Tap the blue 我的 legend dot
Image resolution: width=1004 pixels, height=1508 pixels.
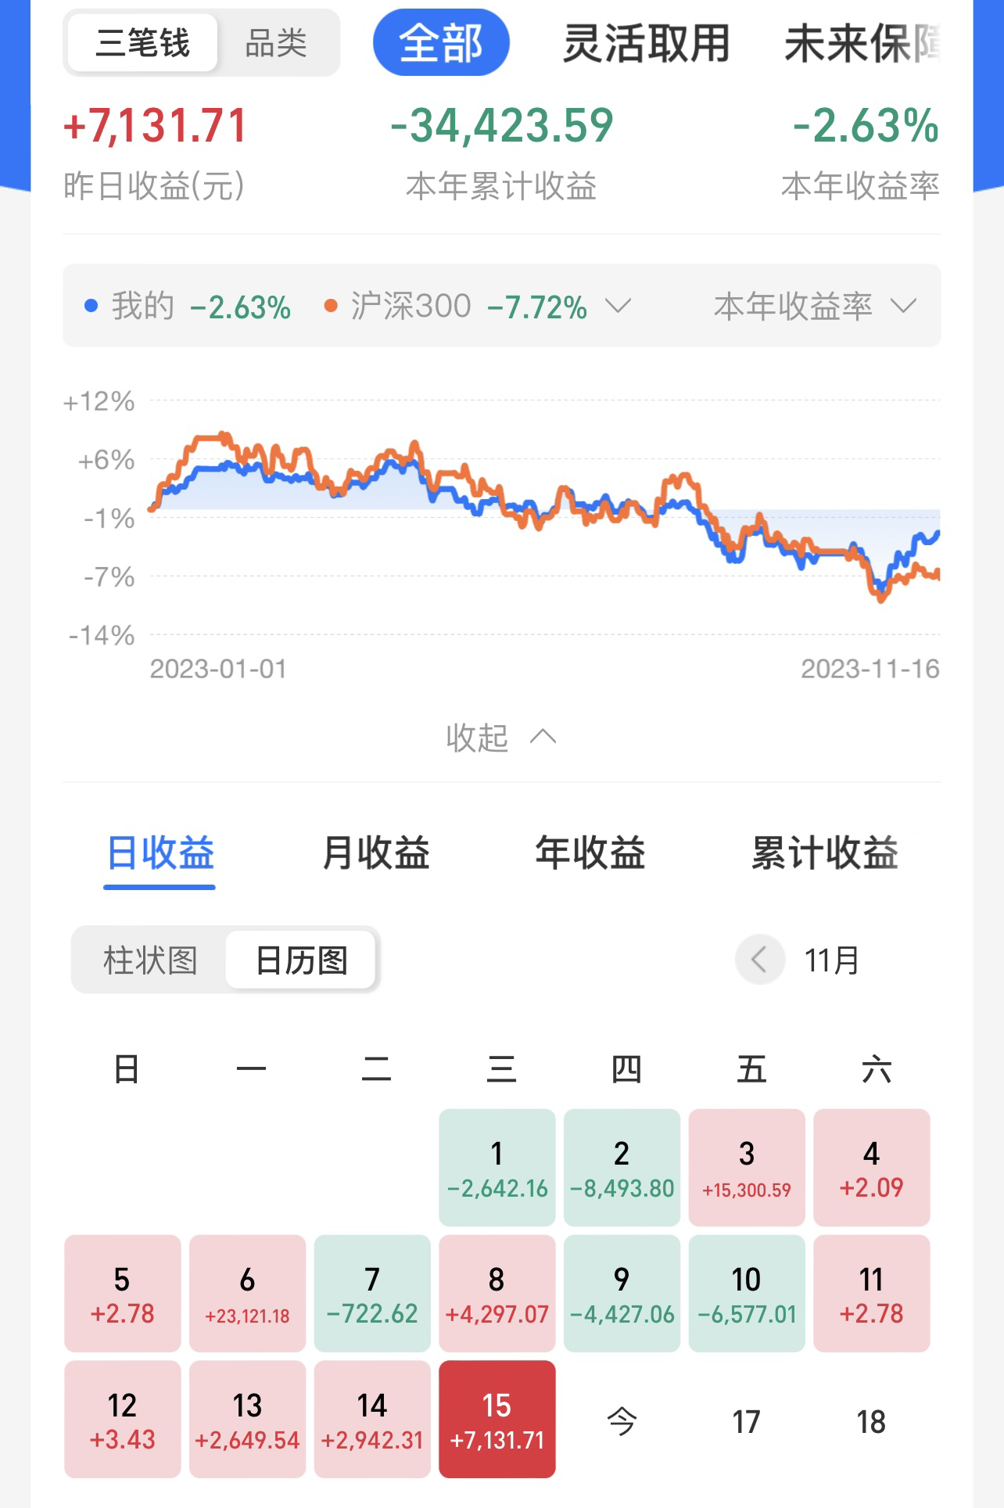click(x=91, y=306)
